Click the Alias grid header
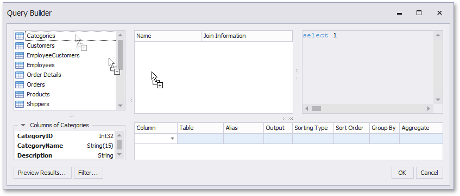Image resolution: width=460 pixels, height=196 pixels. (x=243, y=128)
